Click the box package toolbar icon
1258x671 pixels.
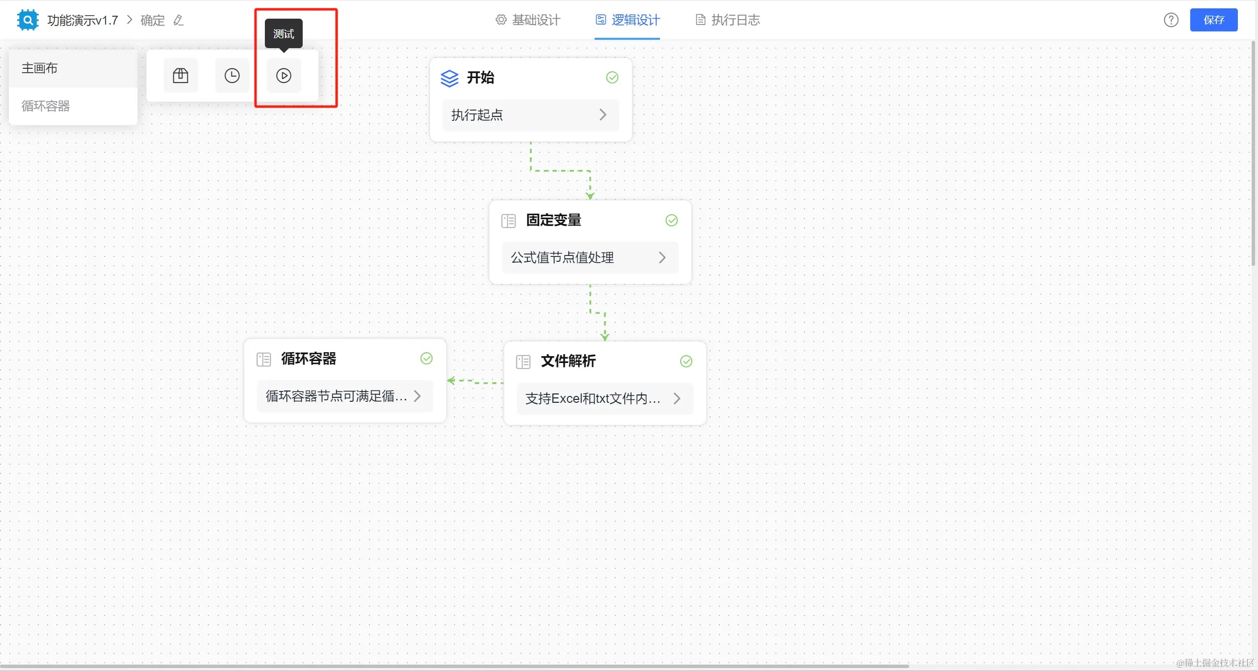tap(180, 76)
